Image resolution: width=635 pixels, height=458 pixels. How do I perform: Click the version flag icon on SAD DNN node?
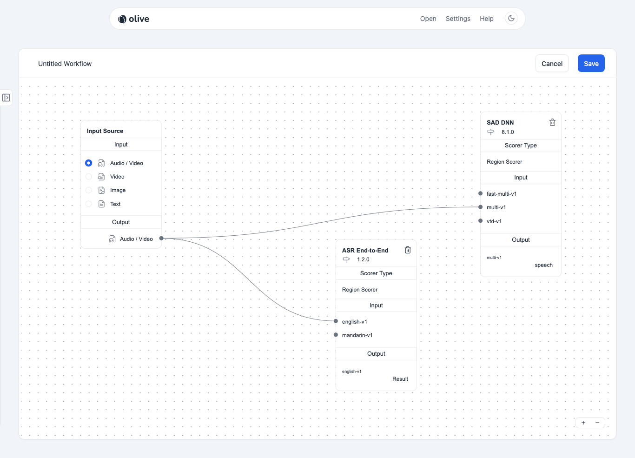pyautogui.click(x=490, y=132)
